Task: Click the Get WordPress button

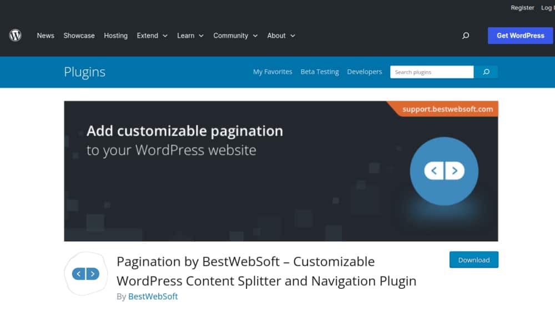Action: tap(521, 36)
